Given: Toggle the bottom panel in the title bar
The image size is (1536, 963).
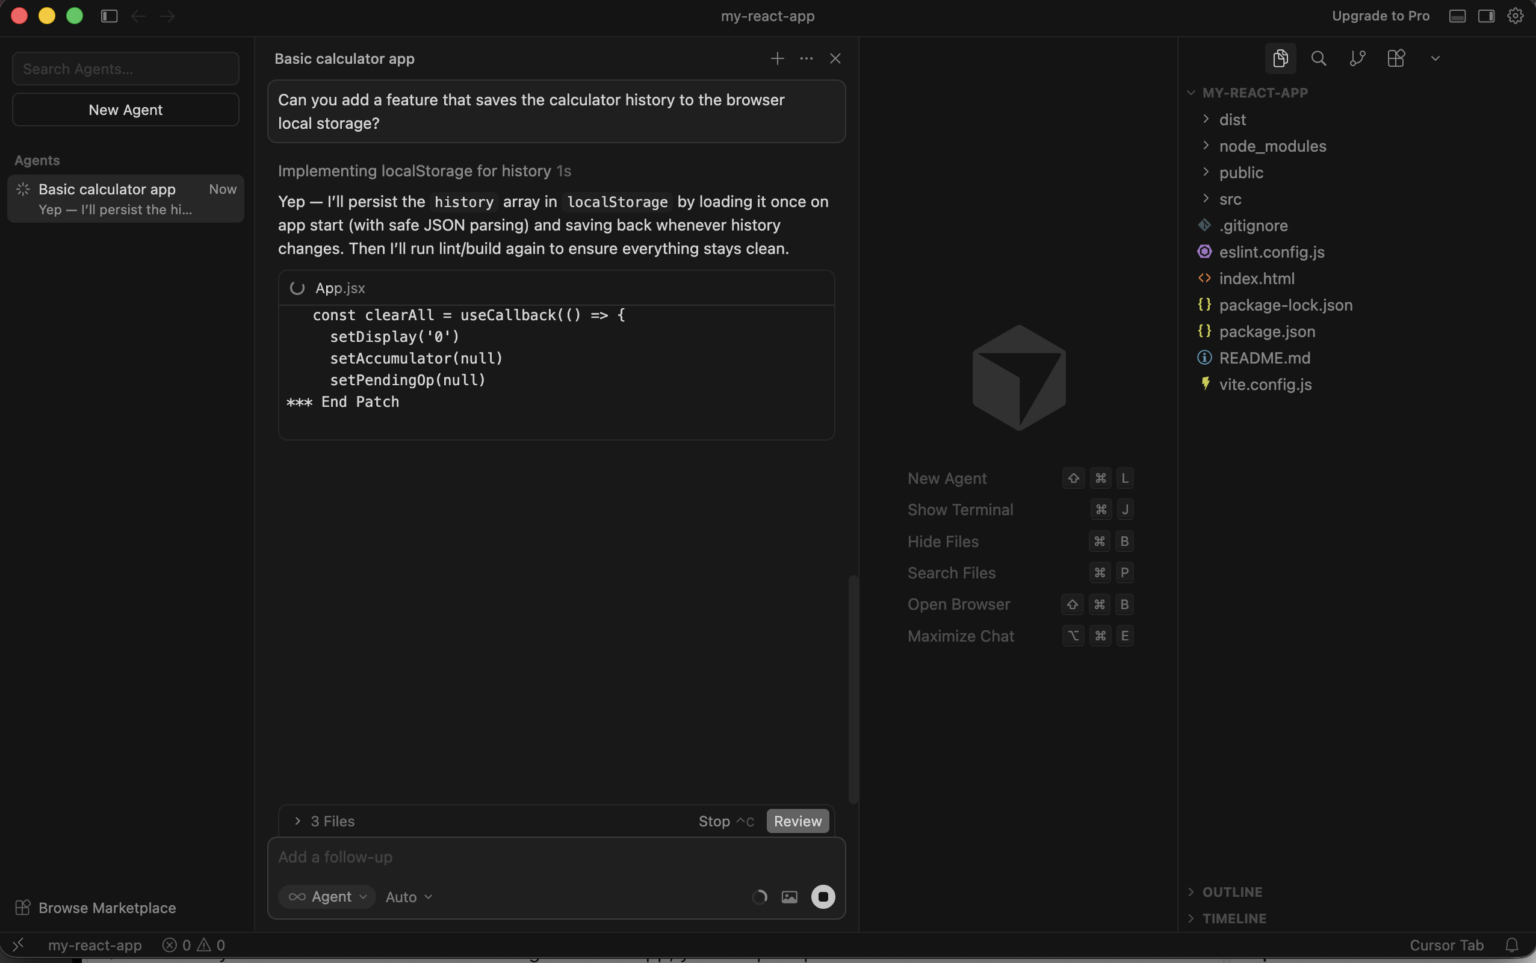Looking at the screenshot, I should (x=1457, y=15).
